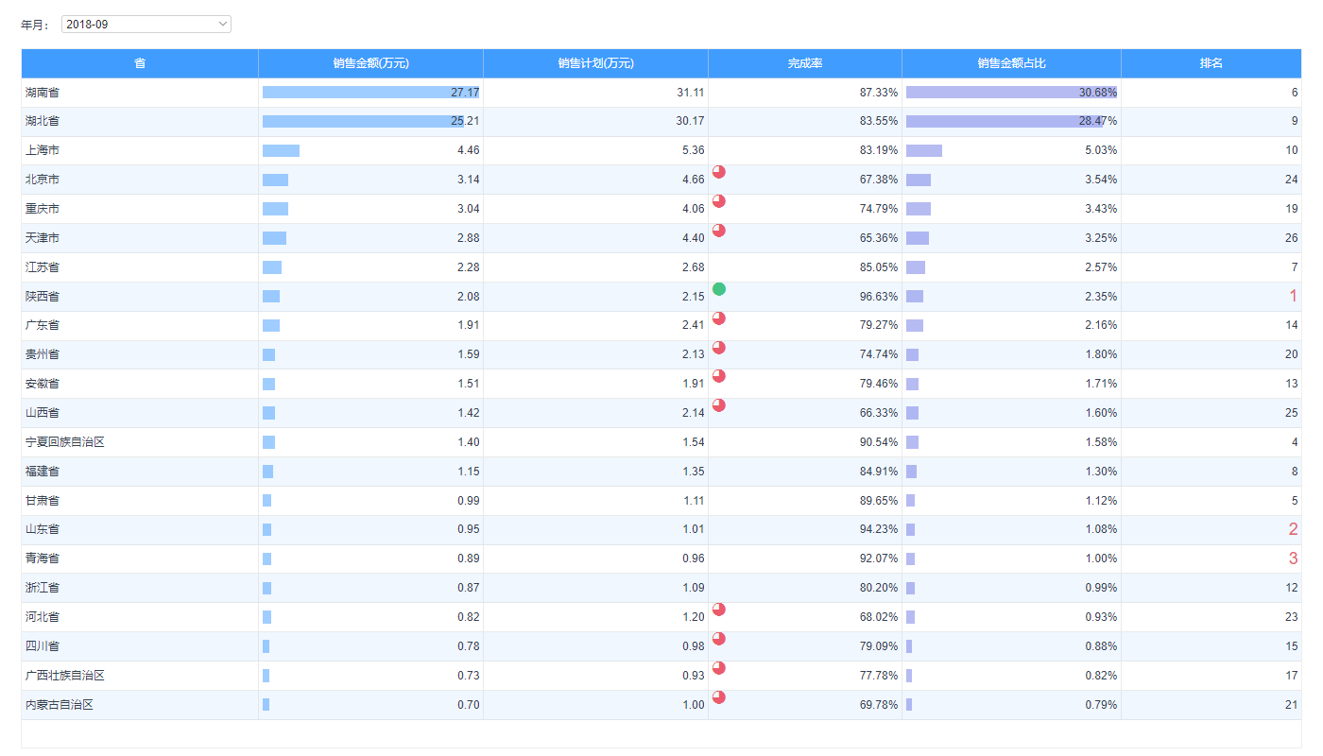Open the 年月 date dropdown

146,25
